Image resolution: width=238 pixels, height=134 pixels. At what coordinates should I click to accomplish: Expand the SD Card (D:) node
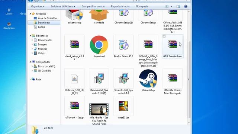coord(32,71)
